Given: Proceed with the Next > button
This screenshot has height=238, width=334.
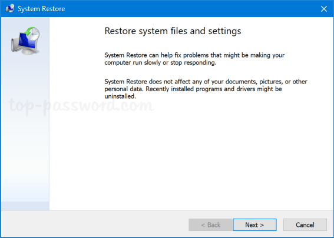Looking at the screenshot, I should (x=254, y=224).
